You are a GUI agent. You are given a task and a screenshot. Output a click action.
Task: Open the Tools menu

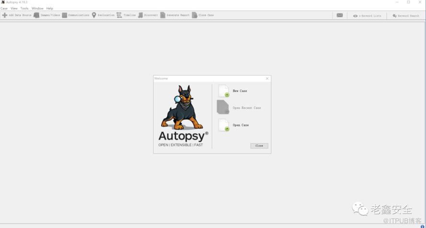(x=24, y=9)
